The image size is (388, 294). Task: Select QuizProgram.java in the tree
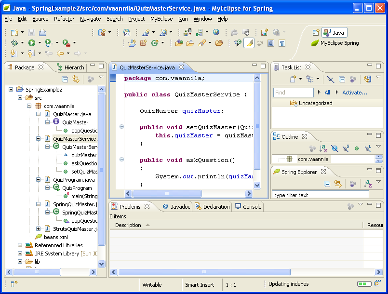coord(70,180)
